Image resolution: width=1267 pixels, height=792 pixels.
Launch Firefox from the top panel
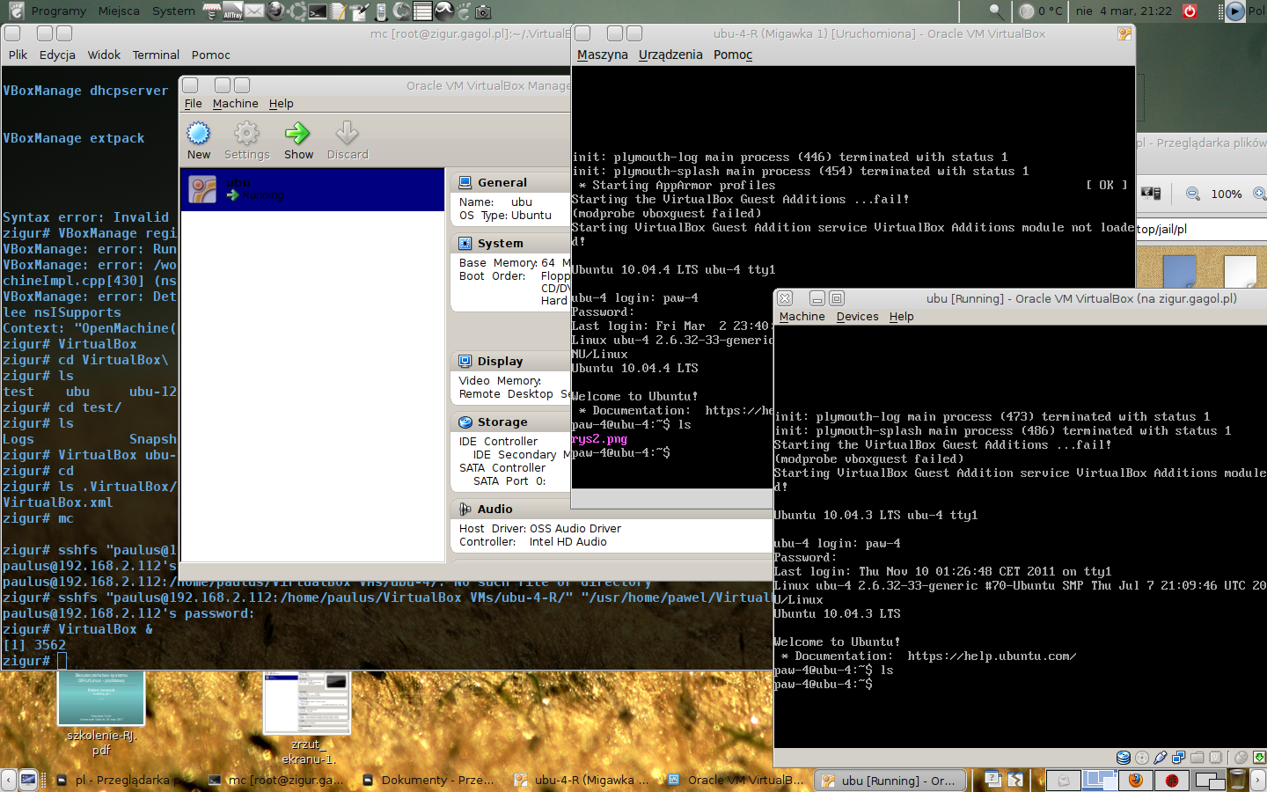click(276, 11)
